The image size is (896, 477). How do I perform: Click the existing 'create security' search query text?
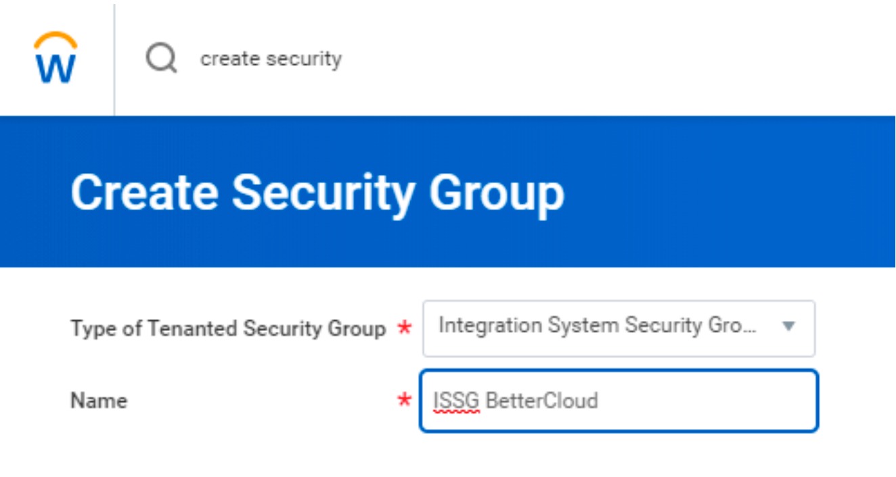click(271, 59)
